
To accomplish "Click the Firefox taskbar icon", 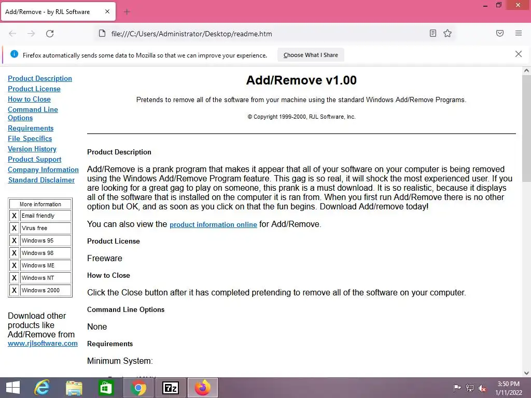I will (x=203, y=388).
